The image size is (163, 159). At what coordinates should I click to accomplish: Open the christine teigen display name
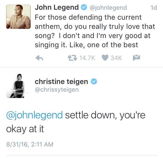click(61, 82)
